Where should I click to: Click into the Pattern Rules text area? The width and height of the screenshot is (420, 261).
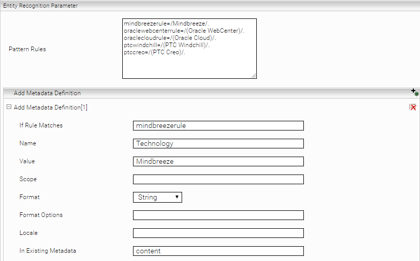point(189,49)
